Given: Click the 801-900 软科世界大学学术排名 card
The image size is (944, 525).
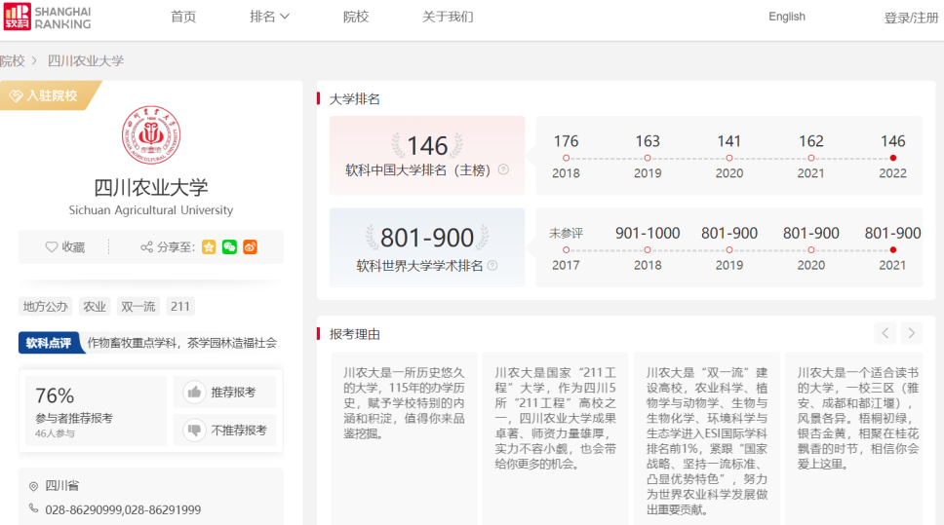Looking at the screenshot, I should click(x=427, y=247).
